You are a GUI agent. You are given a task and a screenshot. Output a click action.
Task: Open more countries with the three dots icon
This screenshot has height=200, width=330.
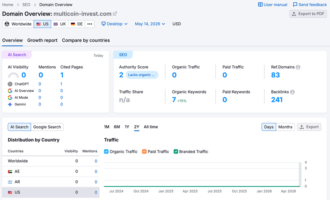click(90, 24)
